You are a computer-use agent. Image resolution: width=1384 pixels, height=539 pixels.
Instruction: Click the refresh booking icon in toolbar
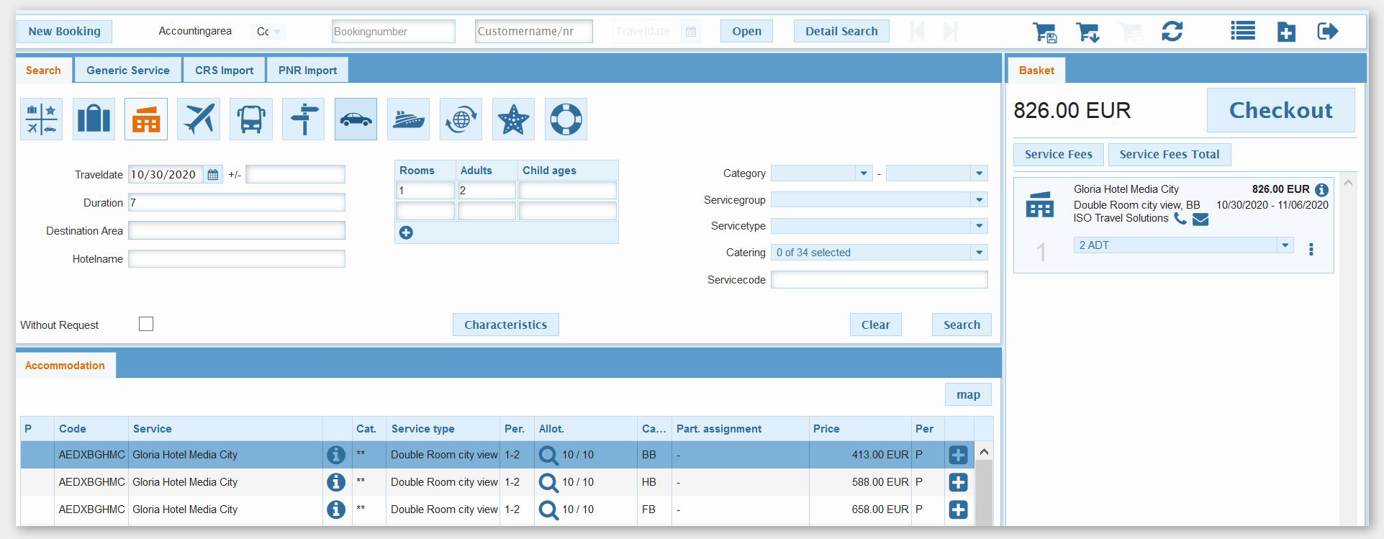tap(1172, 32)
